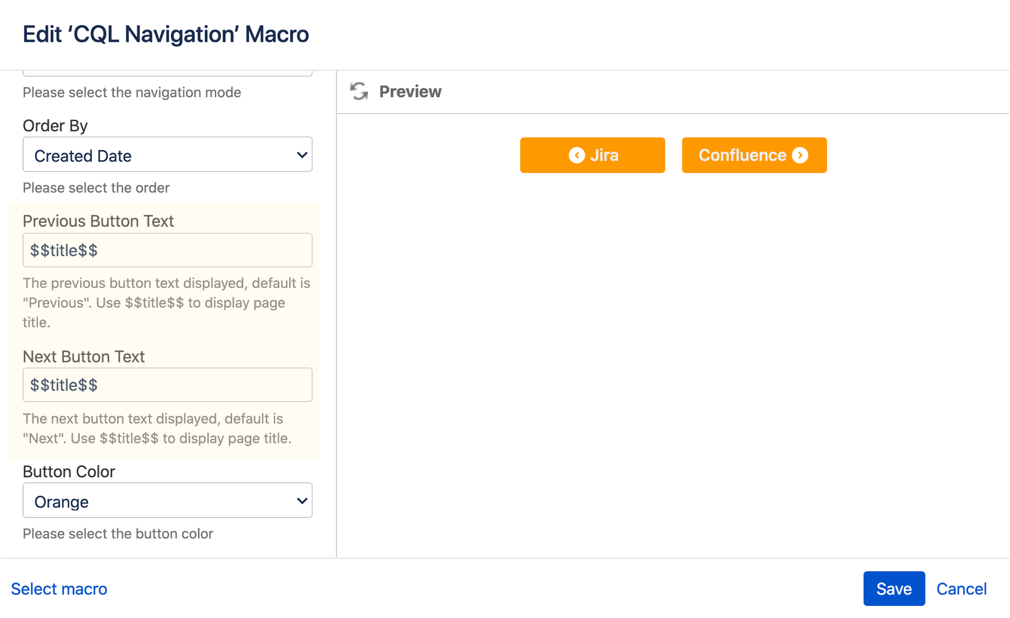Click the 'Next Button Text' field label
This screenshot has height=618, width=1010.
coord(84,357)
